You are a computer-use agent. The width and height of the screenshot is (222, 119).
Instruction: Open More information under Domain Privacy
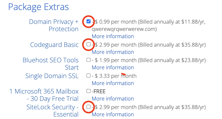coord(113,36)
